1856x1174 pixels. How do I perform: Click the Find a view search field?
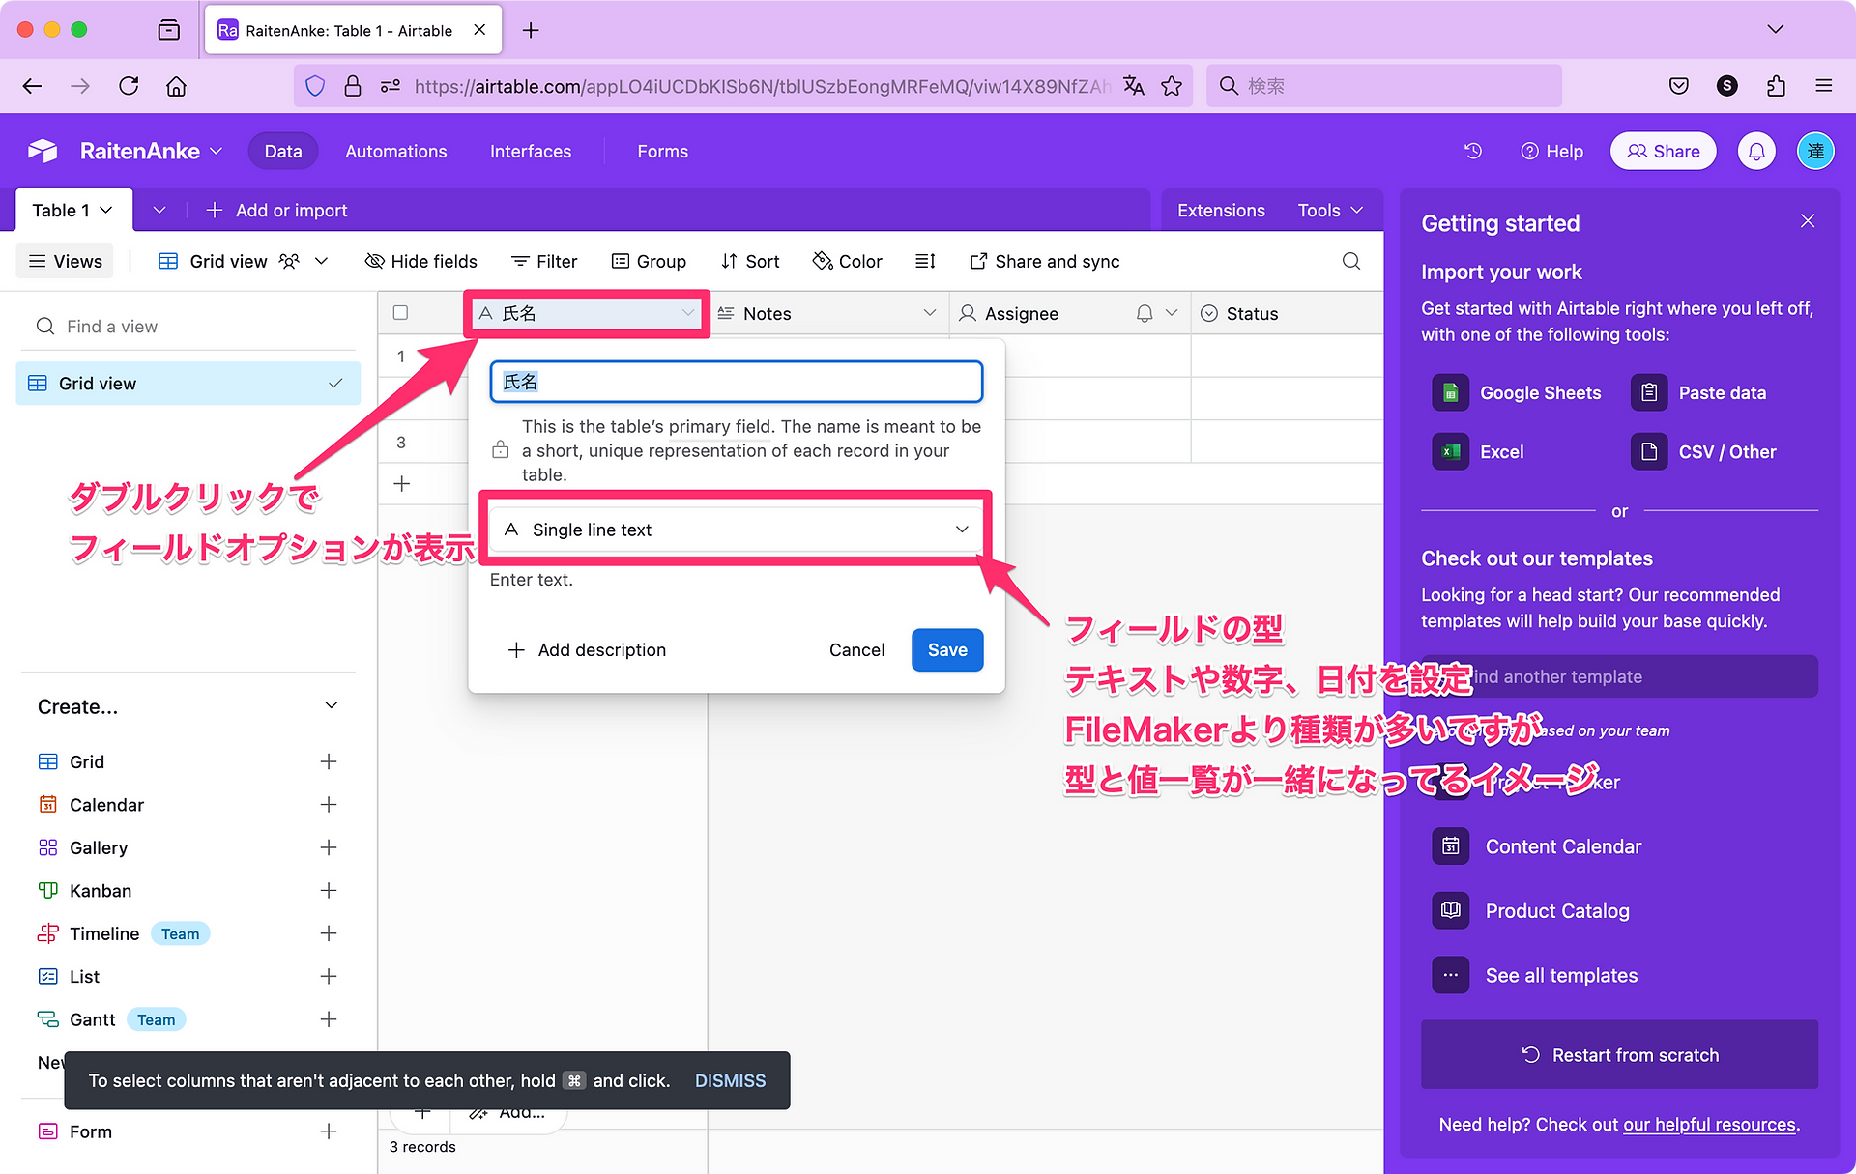pos(188,327)
